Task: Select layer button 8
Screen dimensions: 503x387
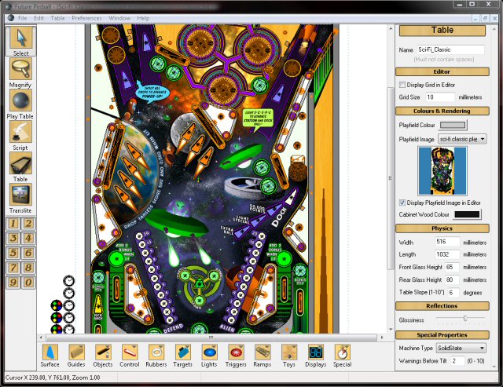Action: click(28, 268)
